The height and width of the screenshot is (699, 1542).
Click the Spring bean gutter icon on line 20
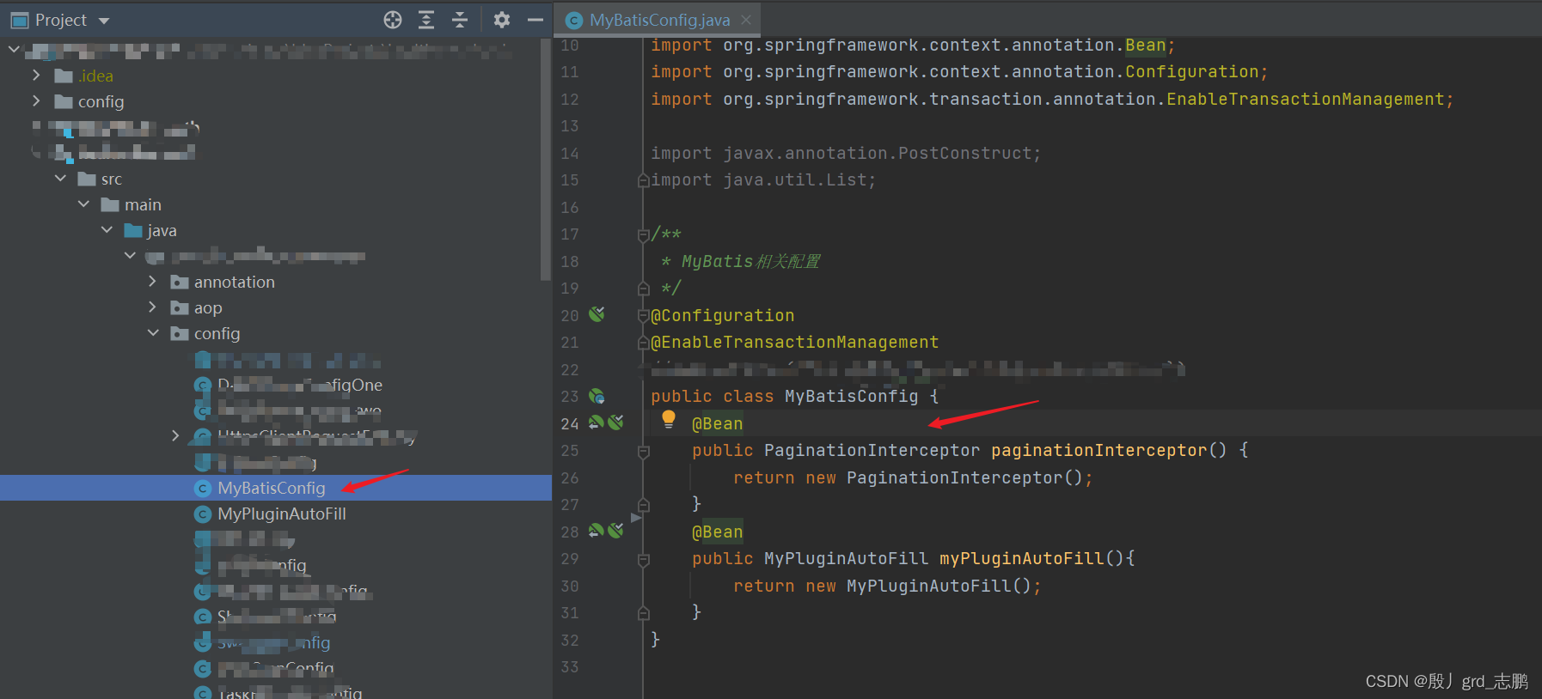[597, 314]
